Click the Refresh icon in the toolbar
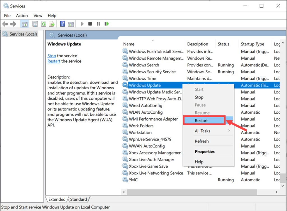This screenshot has width=287, height=211. click(44, 24)
